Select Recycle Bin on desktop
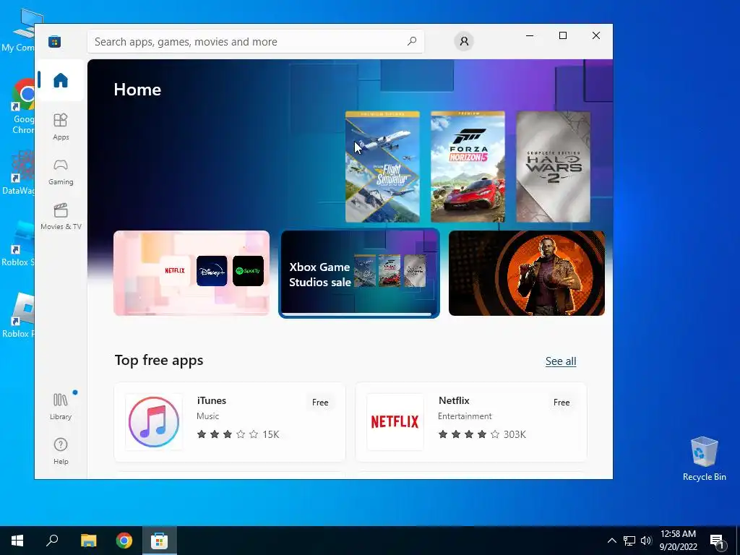Screen dimensions: 740x555 pos(704,459)
